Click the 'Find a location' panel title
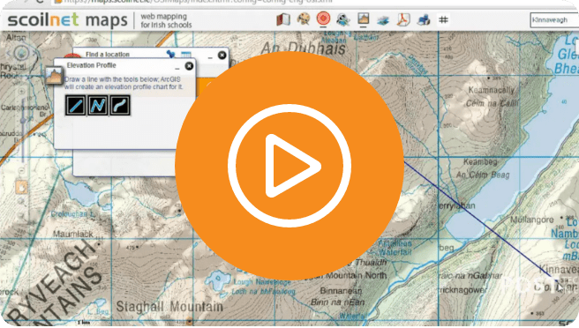The width and height of the screenshot is (579, 328). (x=108, y=55)
